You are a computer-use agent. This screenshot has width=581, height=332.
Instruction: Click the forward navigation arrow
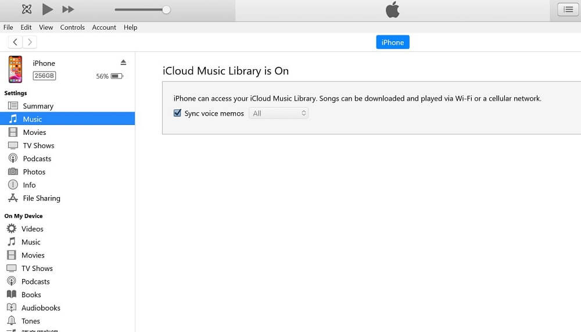(x=30, y=42)
